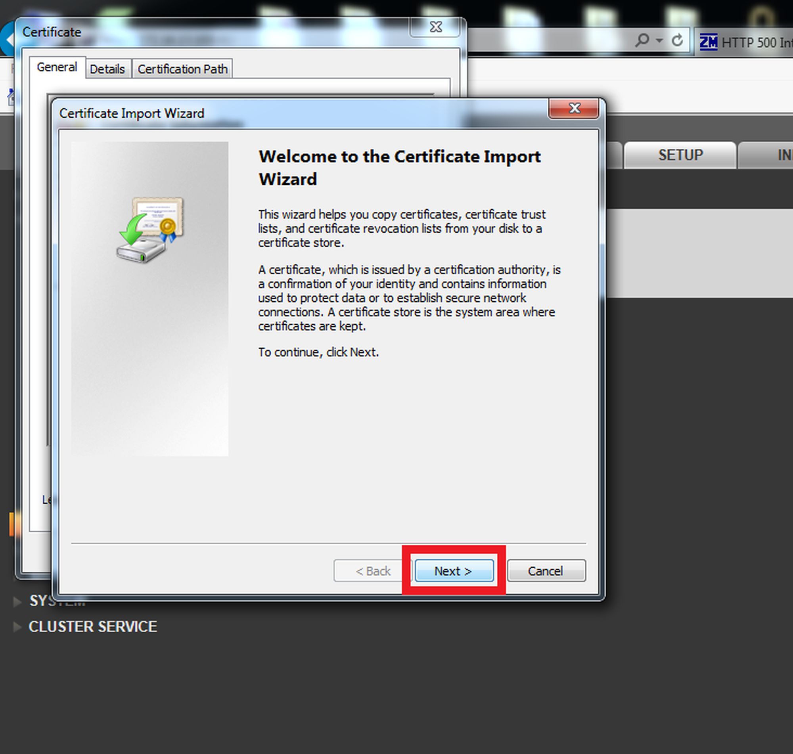The width and height of the screenshot is (793, 754).
Task: Close the Certificate dialog
Action: 435,27
